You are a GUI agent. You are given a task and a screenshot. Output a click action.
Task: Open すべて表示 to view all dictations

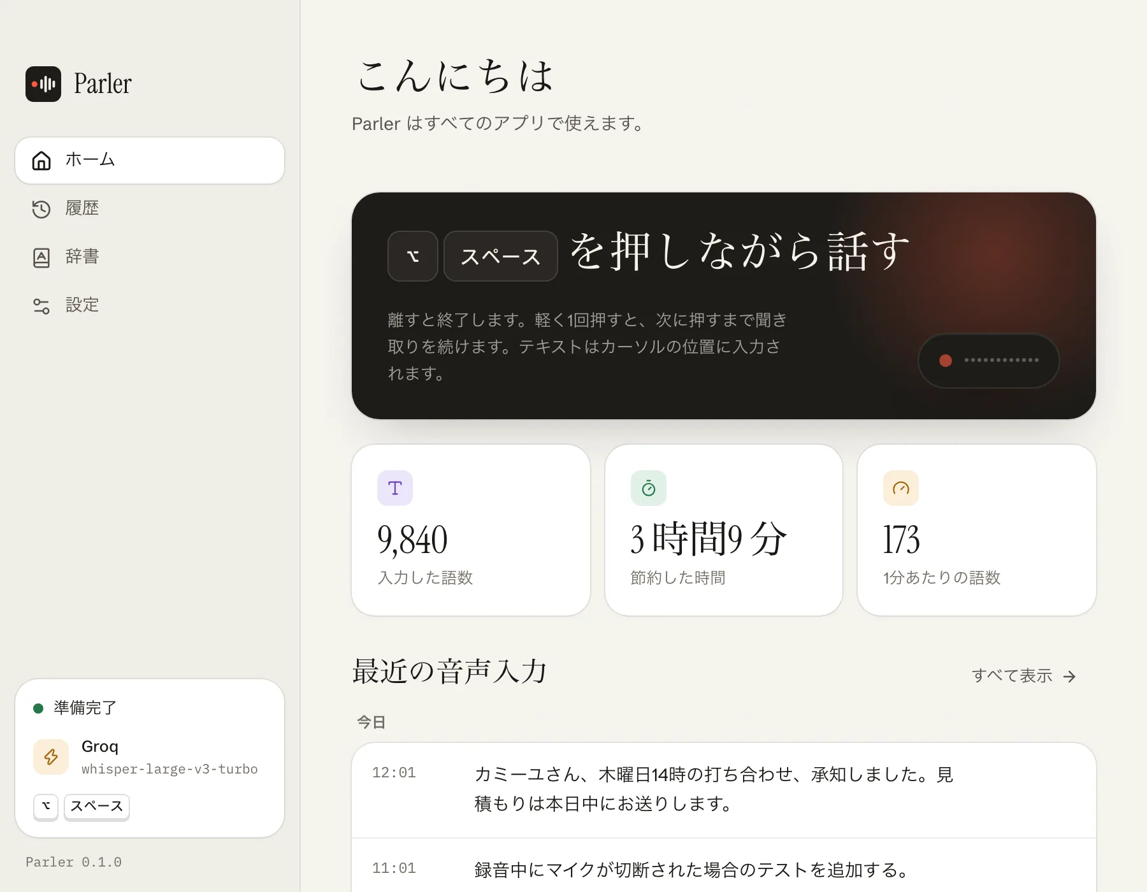(x=1024, y=676)
